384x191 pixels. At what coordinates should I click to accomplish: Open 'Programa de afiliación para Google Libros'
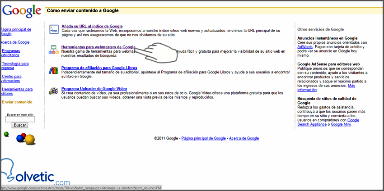tap(99, 68)
